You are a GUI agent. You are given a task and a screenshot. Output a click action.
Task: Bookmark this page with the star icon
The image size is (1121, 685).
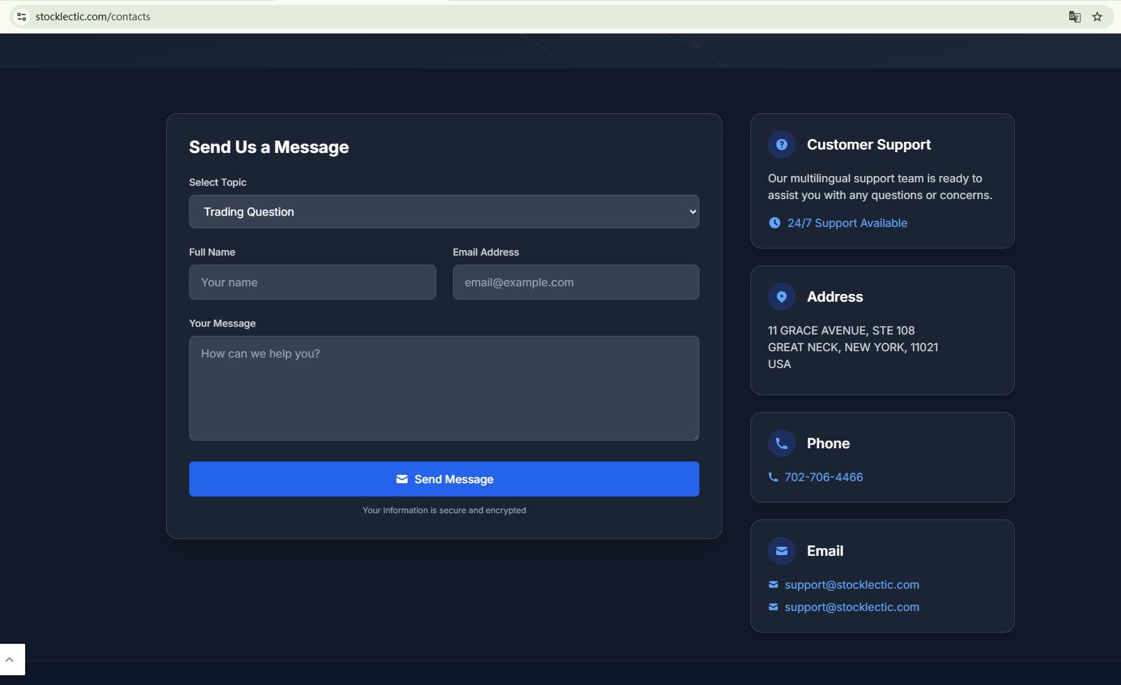pos(1097,17)
